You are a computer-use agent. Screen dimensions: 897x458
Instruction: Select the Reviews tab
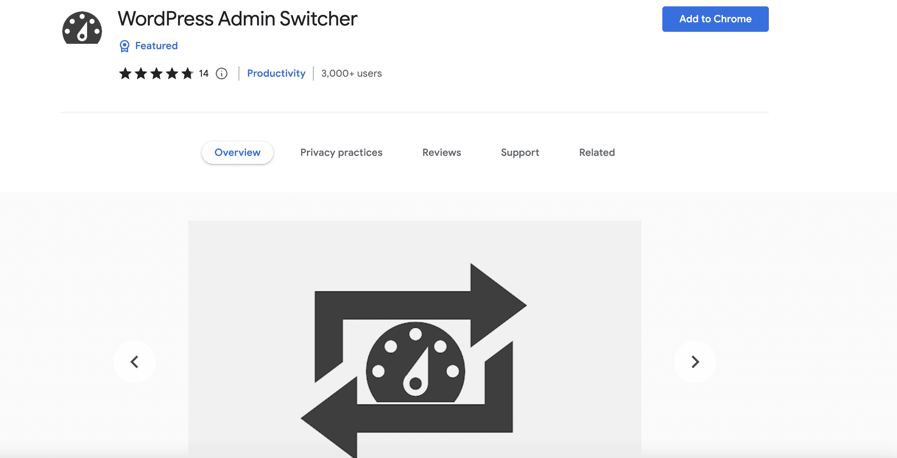click(442, 152)
